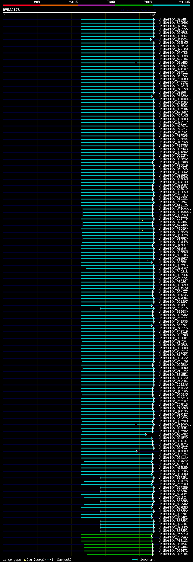
Task: Open hit UniRef100_Q41924
Action: pyautogui.click(x=173, y=40)
